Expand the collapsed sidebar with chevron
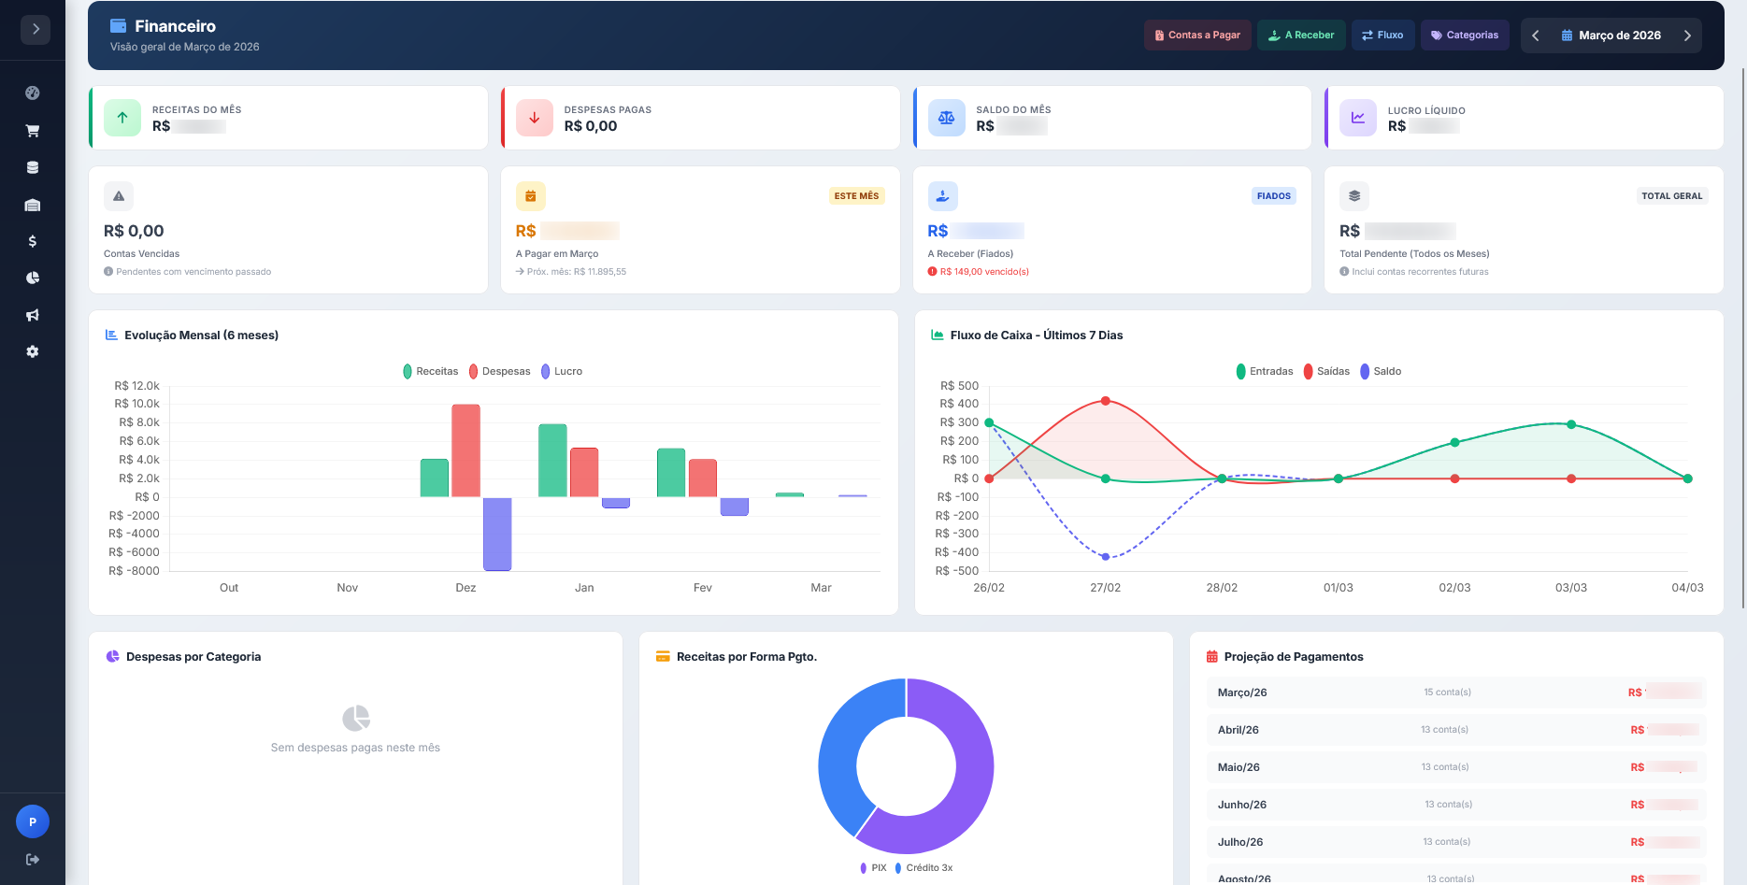 click(x=36, y=29)
